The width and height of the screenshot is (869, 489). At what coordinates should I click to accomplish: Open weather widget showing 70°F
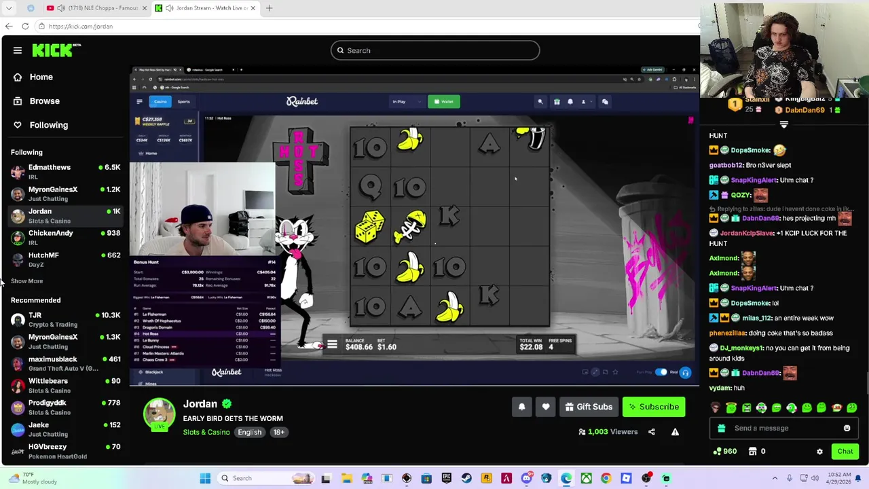(x=34, y=478)
